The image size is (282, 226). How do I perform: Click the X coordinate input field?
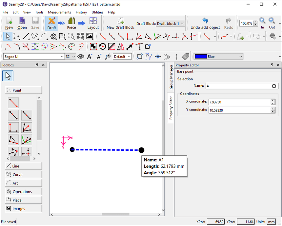coord(239,102)
